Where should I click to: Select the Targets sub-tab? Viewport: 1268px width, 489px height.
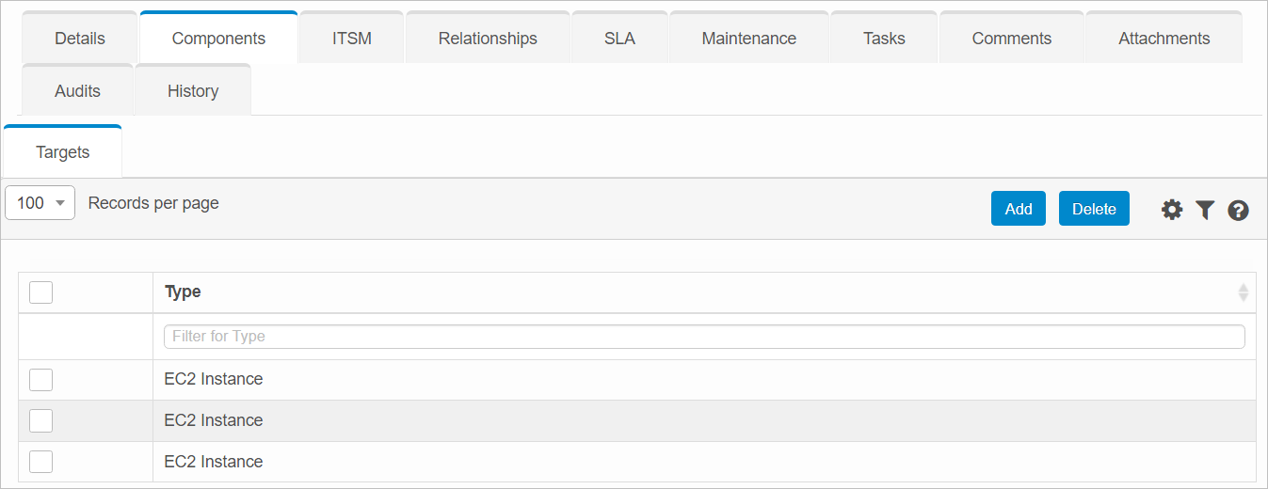[x=63, y=152]
